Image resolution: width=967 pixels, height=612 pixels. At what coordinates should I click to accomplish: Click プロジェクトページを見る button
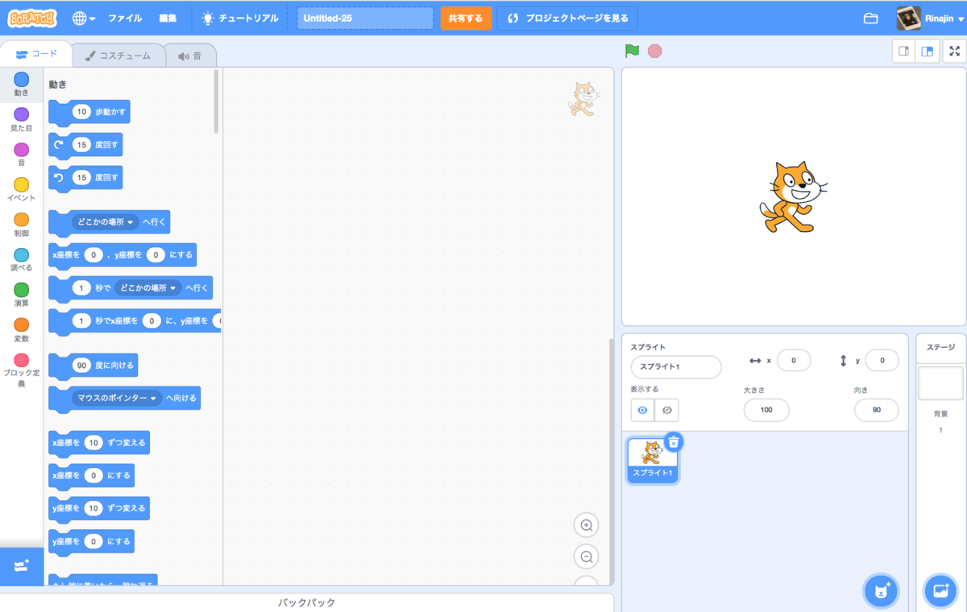(567, 18)
